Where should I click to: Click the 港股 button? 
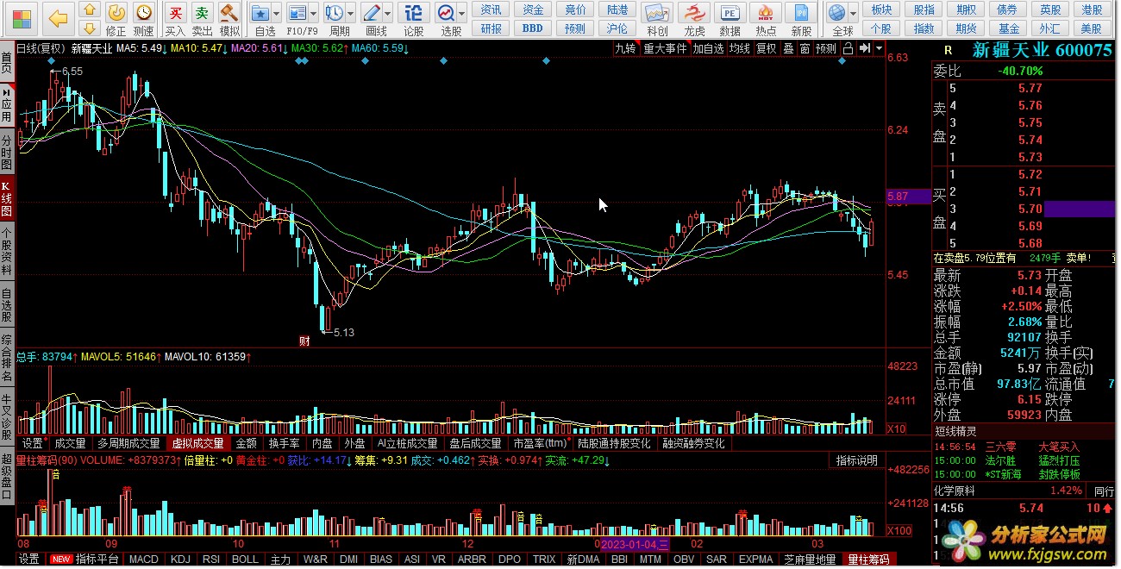pos(1092,9)
